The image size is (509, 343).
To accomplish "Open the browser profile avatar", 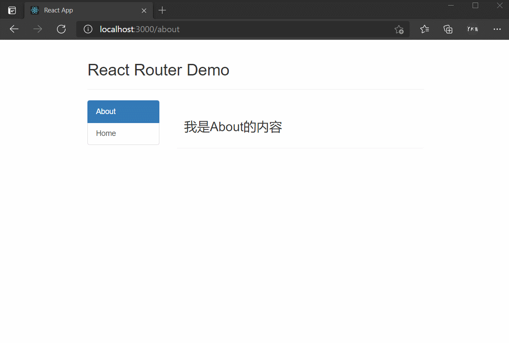I will pos(472,29).
